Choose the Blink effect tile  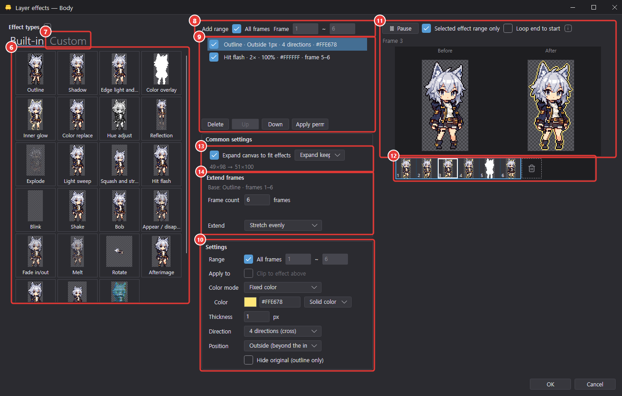click(x=36, y=209)
